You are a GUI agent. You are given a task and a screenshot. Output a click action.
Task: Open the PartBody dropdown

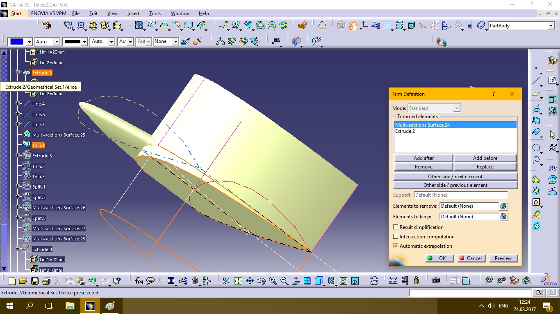(x=551, y=26)
